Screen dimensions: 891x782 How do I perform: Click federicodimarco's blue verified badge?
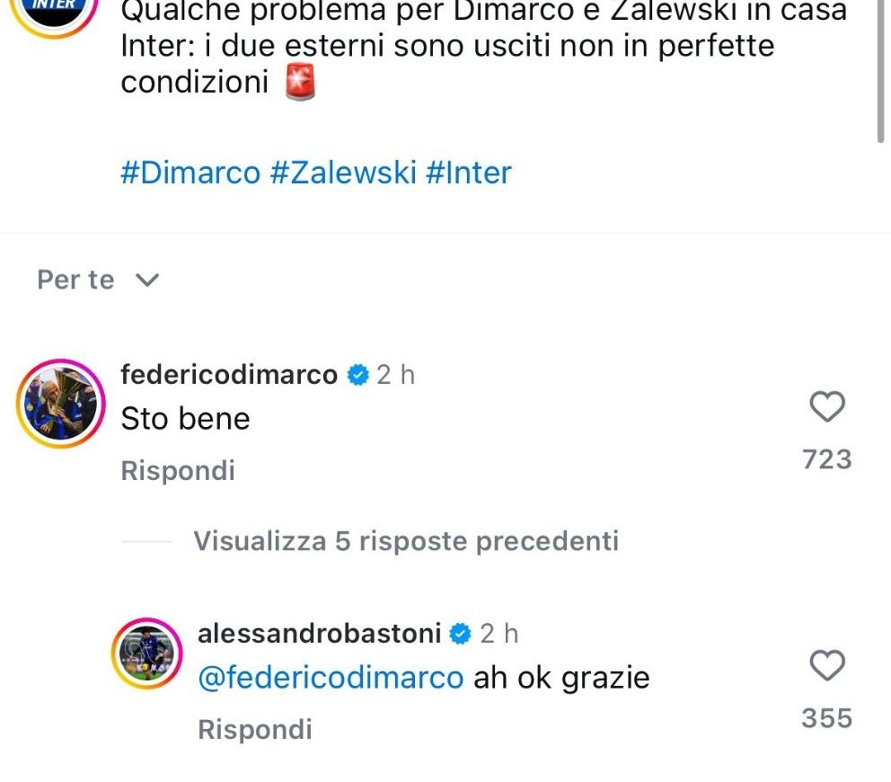tap(358, 375)
